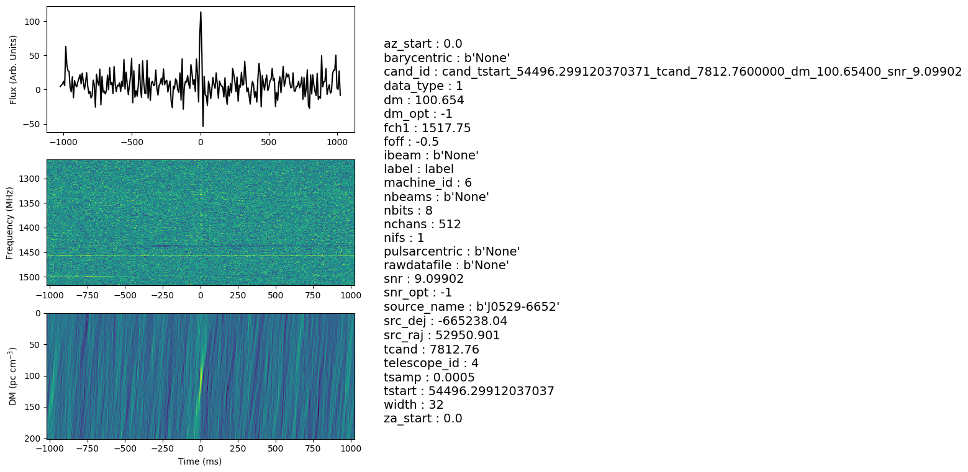
Task: Click the 'Flux (Arb. Units)' axis label
Action: tap(14, 69)
